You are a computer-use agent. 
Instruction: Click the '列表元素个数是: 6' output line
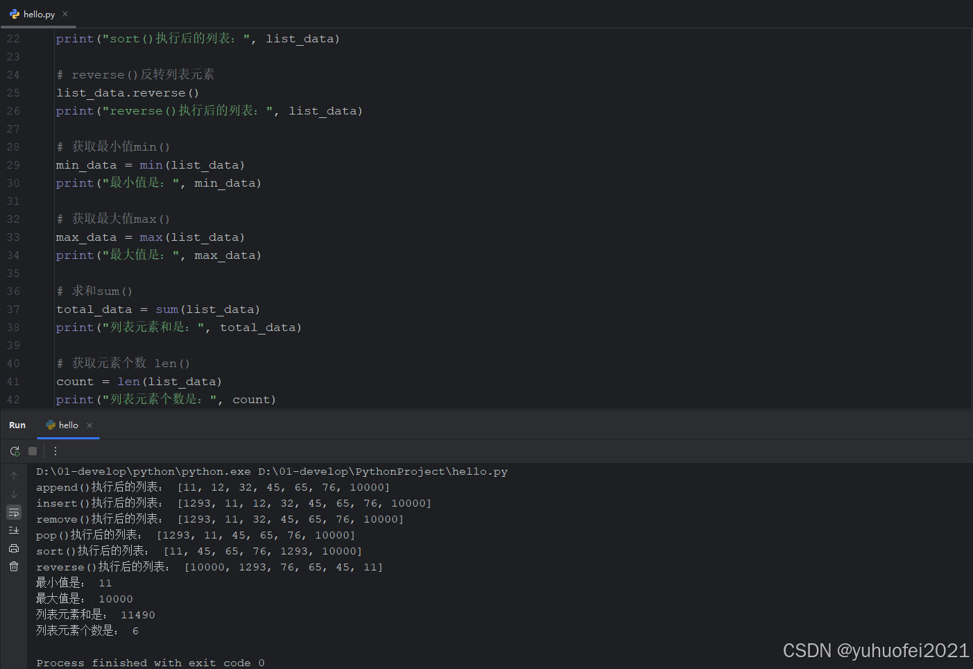coord(87,631)
